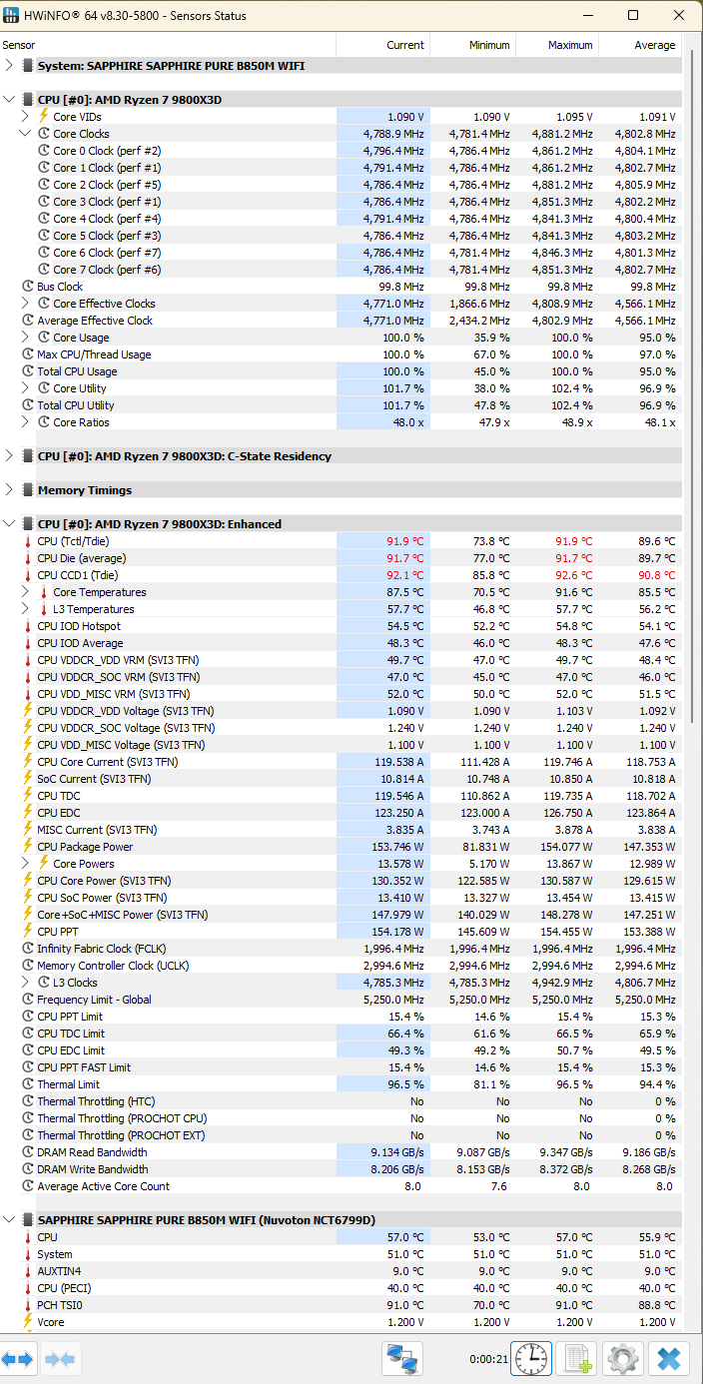Screen dimensions: 703x1384
Task: Click icon beside Thermal Limit row
Action: pos(28,1084)
